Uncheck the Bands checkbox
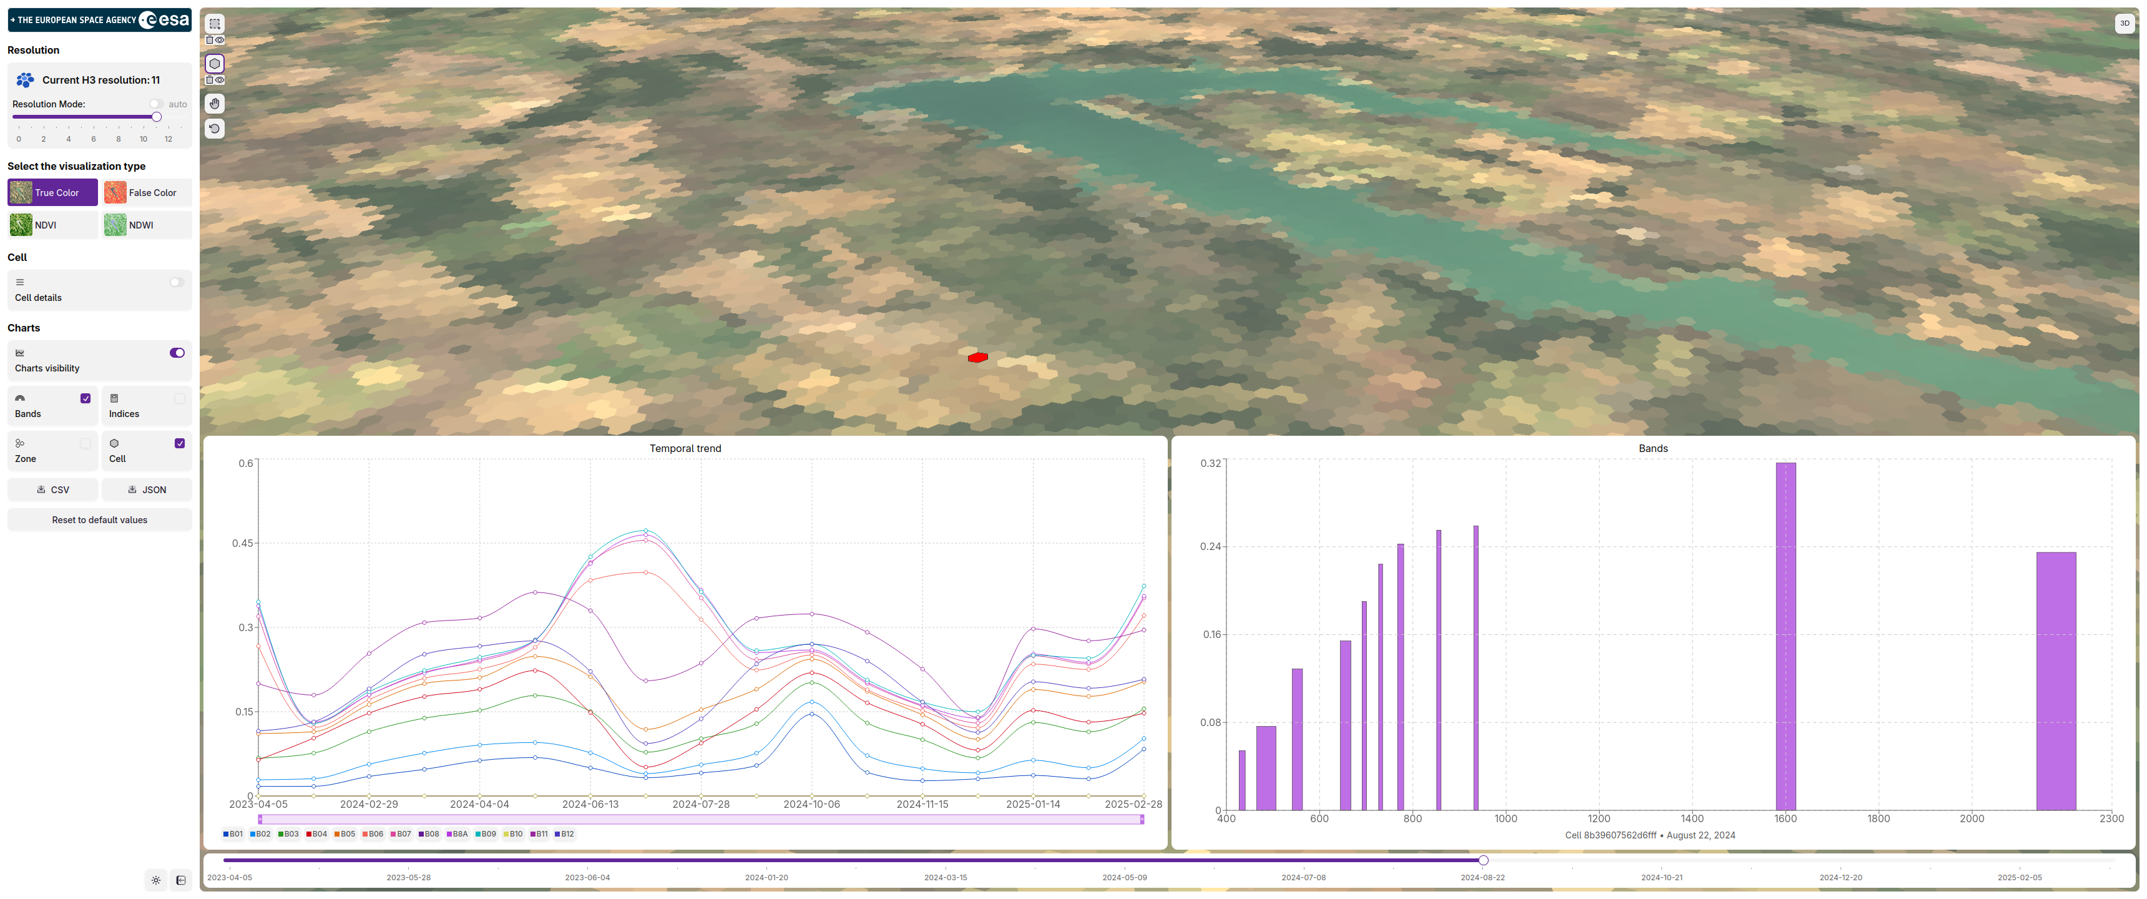 [x=85, y=399]
